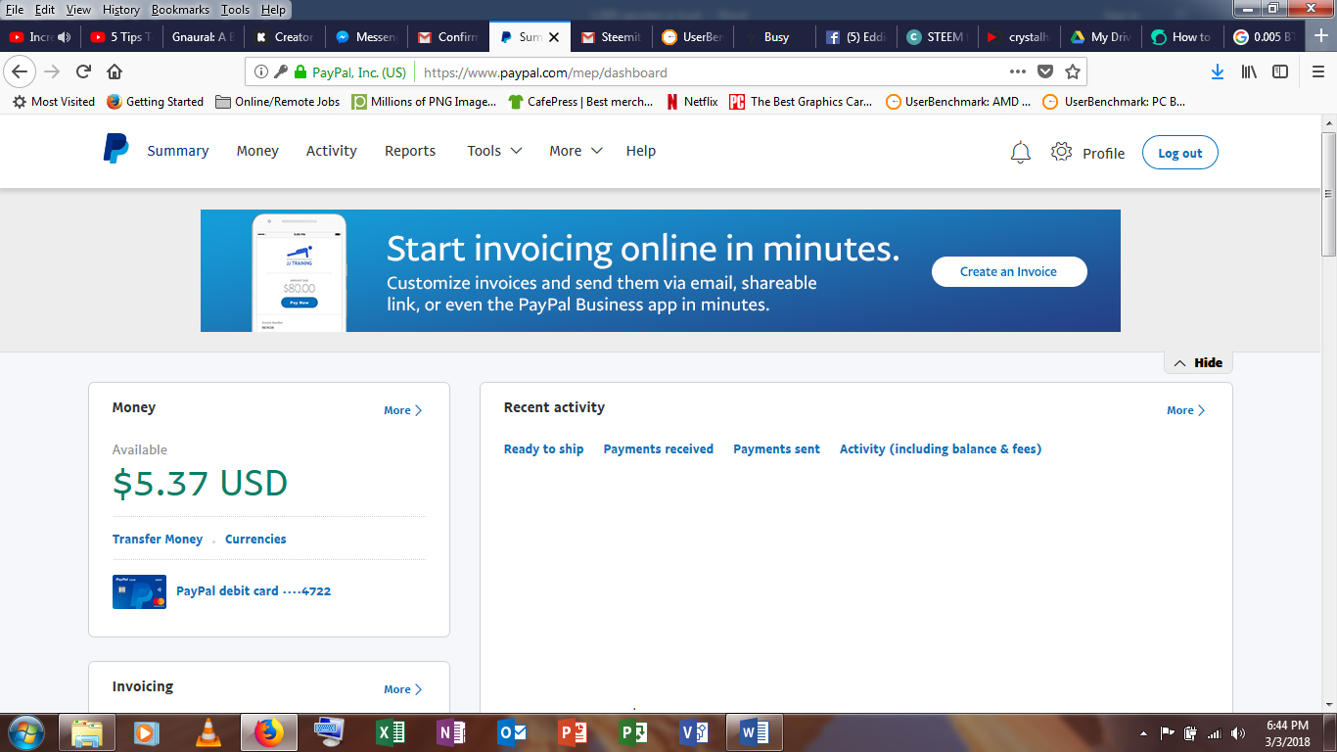Click the Transfer Money link

158,539
